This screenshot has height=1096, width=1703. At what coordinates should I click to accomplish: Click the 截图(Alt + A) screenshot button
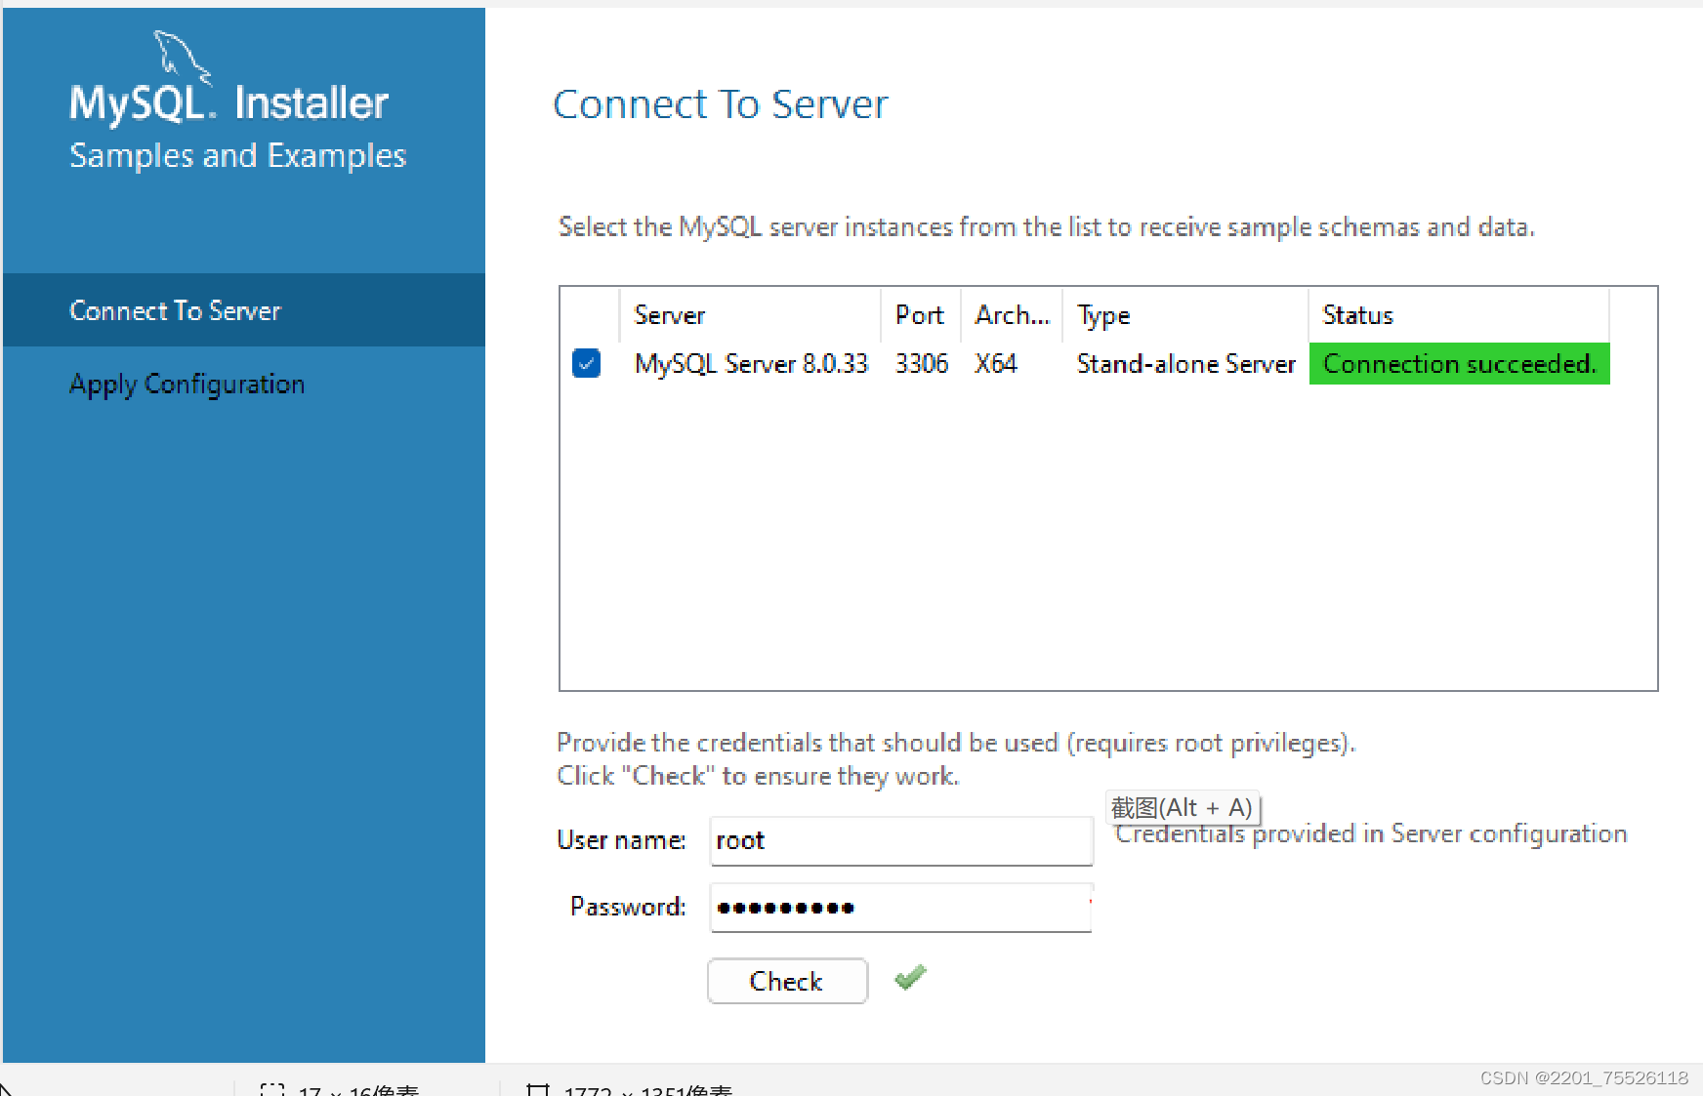(1182, 807)
